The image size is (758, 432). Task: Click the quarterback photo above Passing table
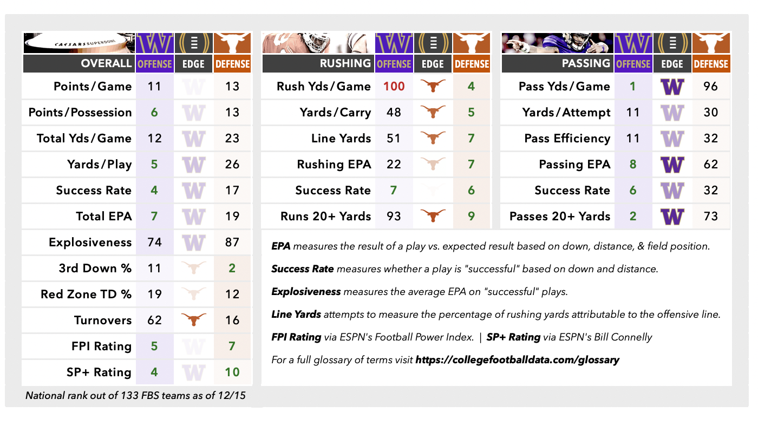pos(557,43)
